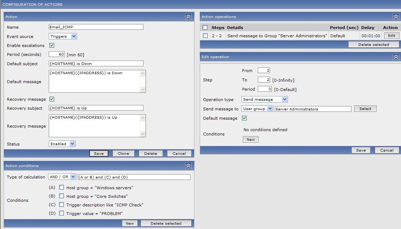Screen dimensions: 401x229
Task: Delete the action
Action: (x=151, y=153)
